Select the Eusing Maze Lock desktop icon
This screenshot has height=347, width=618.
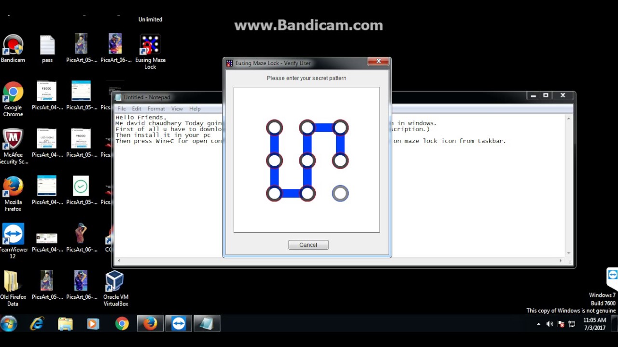[x=150, y=52]
